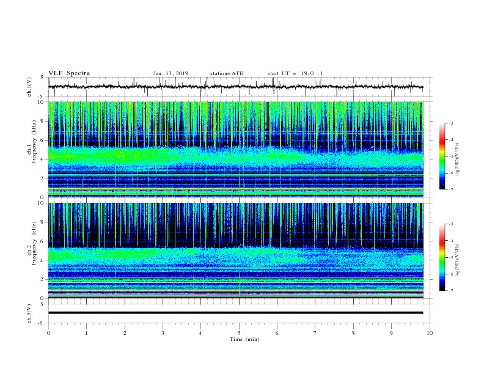Click the '10' tick on time axis
Image resolution: width=484 pixels, height=374 pixels.
coord(430,333)
